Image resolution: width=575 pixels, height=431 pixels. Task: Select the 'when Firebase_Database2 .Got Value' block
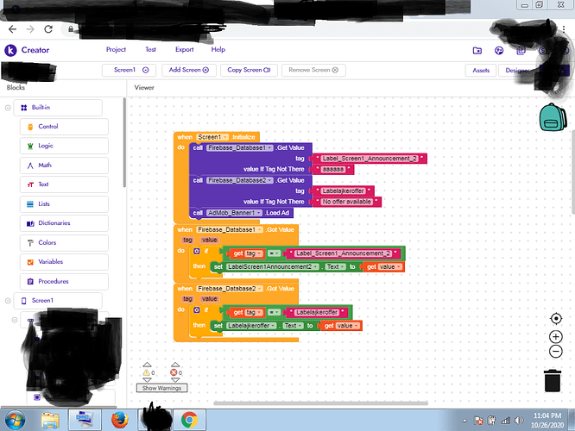tap(237, 289)
